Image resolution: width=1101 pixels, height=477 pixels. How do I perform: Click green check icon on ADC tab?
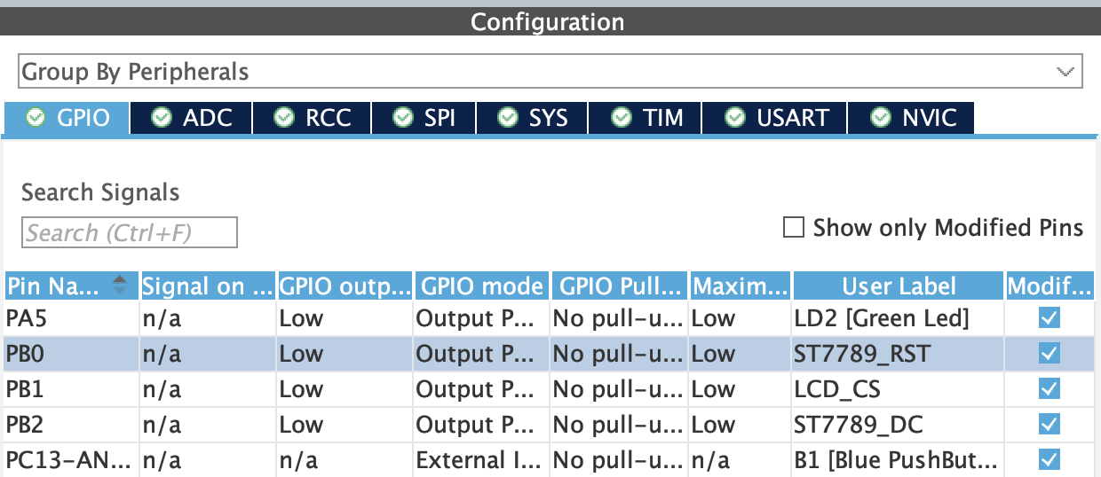(162, 118)
